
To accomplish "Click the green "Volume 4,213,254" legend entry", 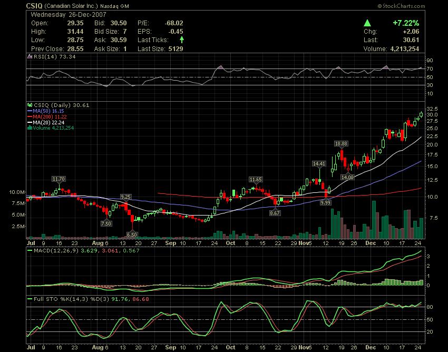I will click(53, 128).
